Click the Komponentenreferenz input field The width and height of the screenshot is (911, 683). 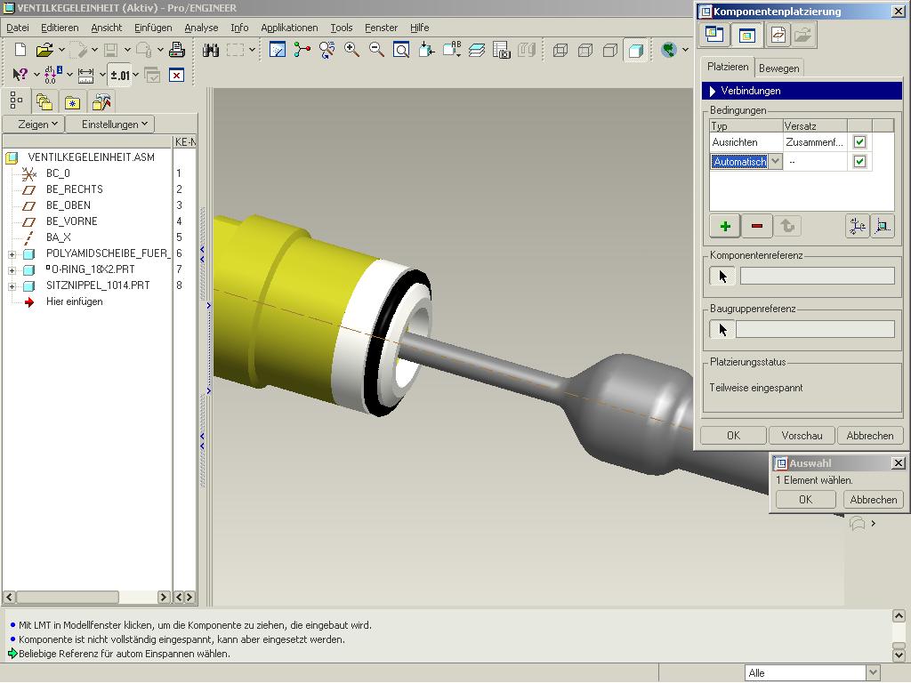(817, 277)
